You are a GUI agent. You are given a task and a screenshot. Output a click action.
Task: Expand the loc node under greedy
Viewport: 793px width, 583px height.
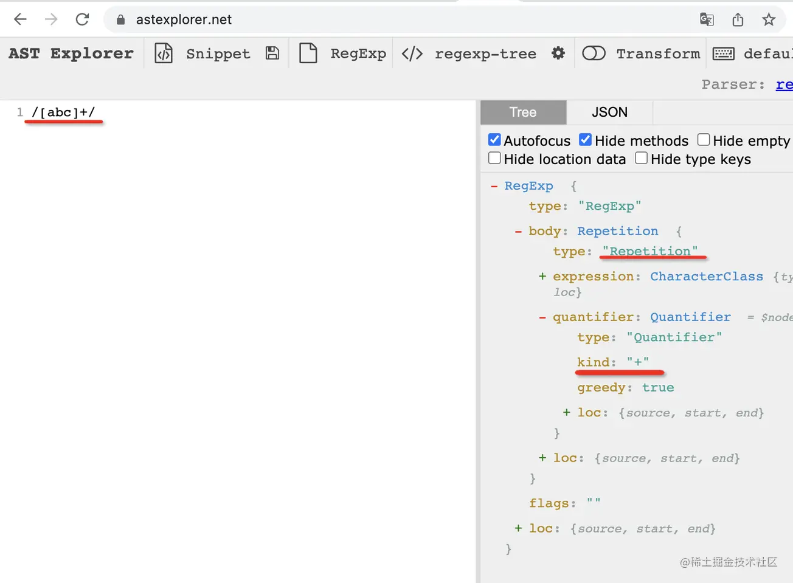[566, 413]
